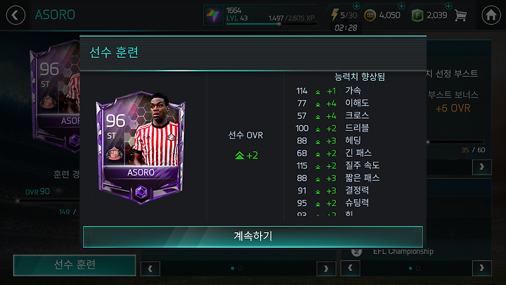
Task: Tap the lightning energy icon
Action: click(x=335, y=15)
